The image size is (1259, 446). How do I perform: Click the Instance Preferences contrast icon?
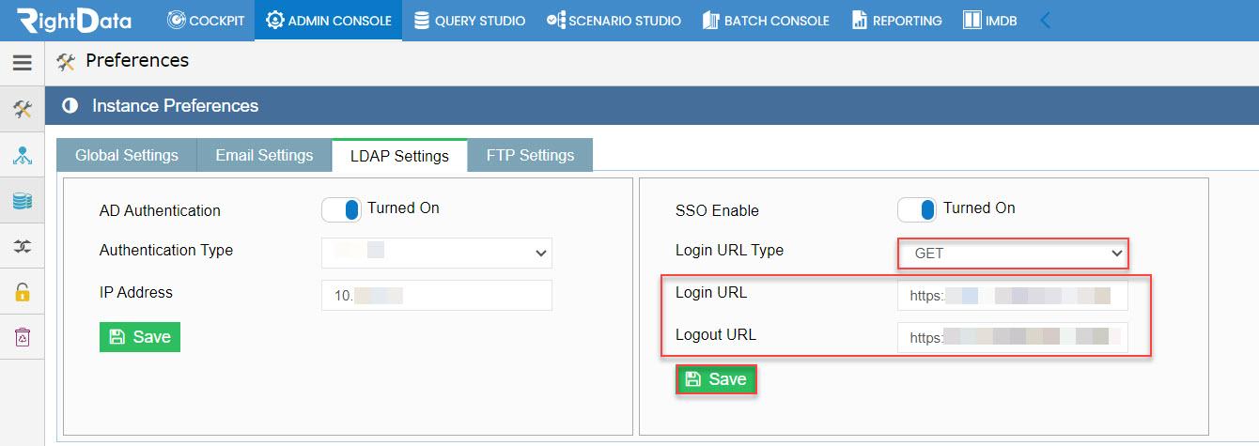click(70, 106)
